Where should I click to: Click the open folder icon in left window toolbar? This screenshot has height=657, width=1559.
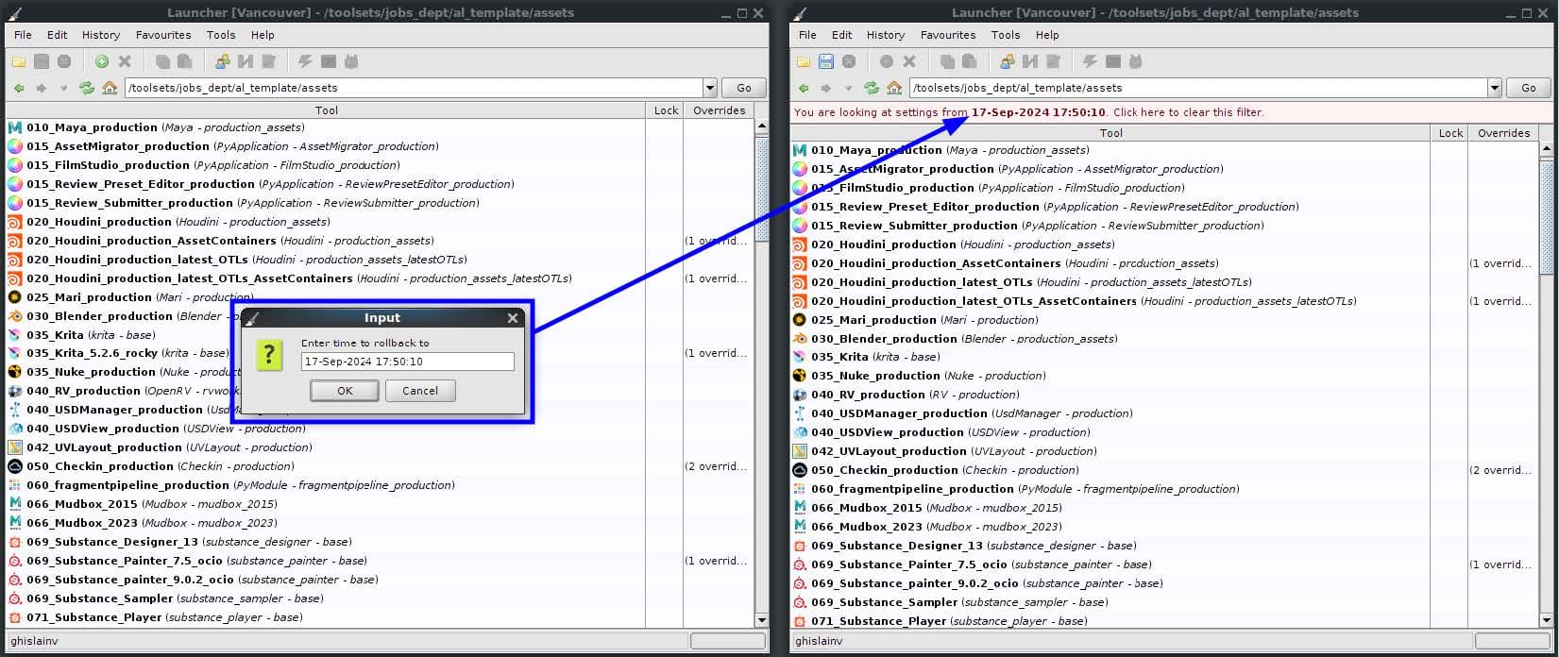tap(19, 61)
